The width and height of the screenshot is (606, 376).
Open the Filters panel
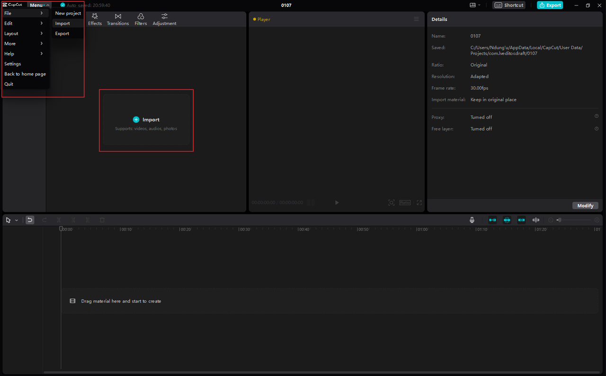(x=140, y=19)
